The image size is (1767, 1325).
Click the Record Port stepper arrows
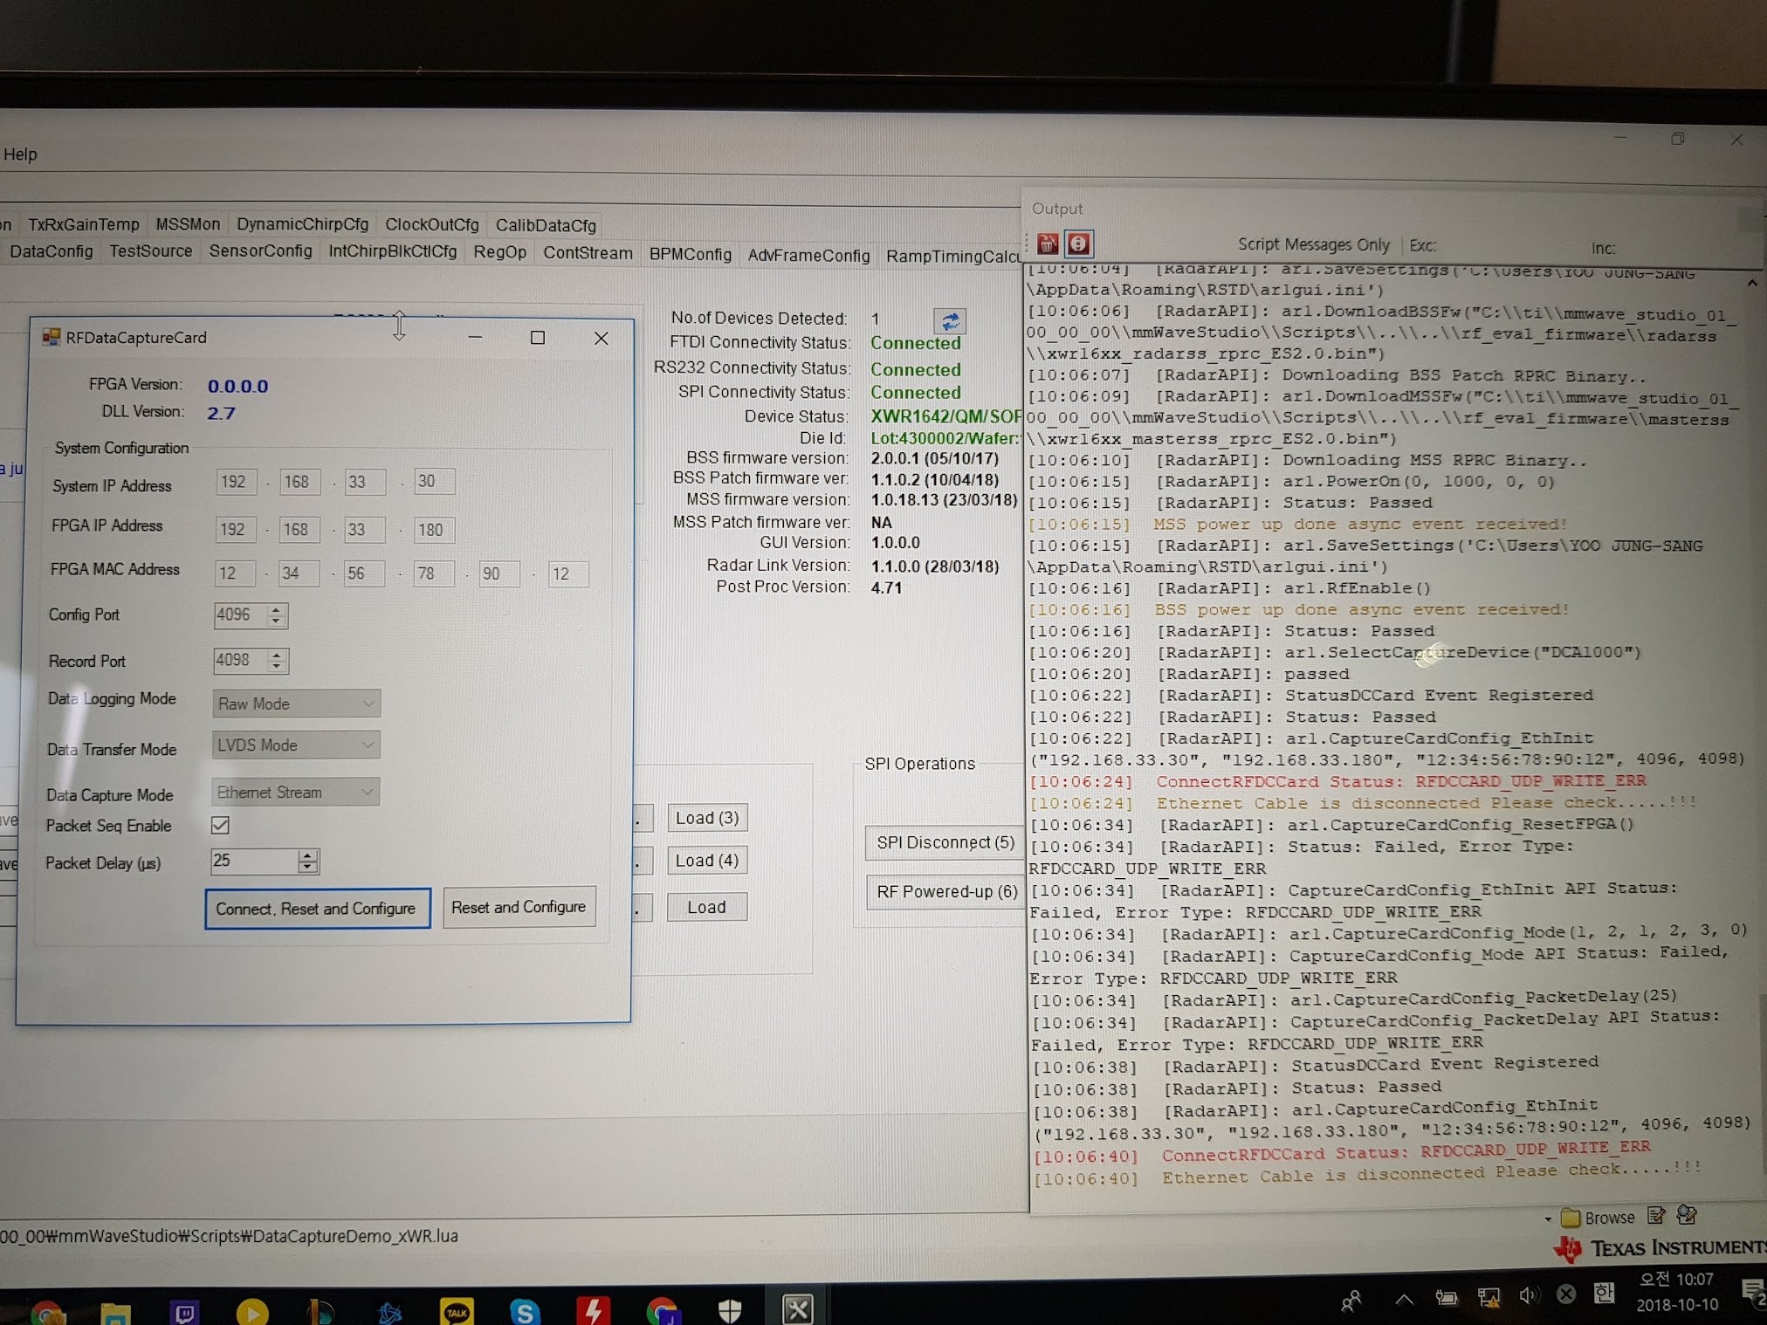click(276, 661)
